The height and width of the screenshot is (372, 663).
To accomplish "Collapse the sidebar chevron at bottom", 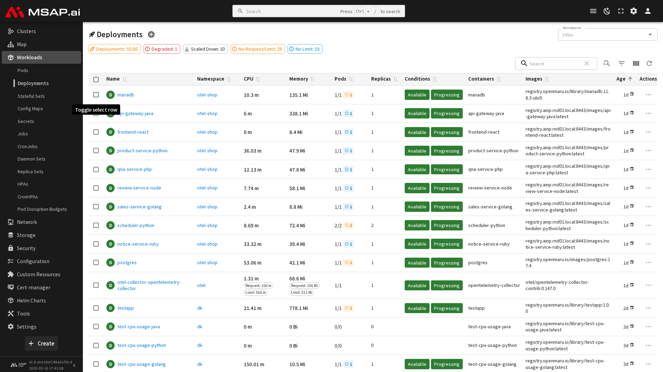I will pyautogui.click(x=74, y=365).
